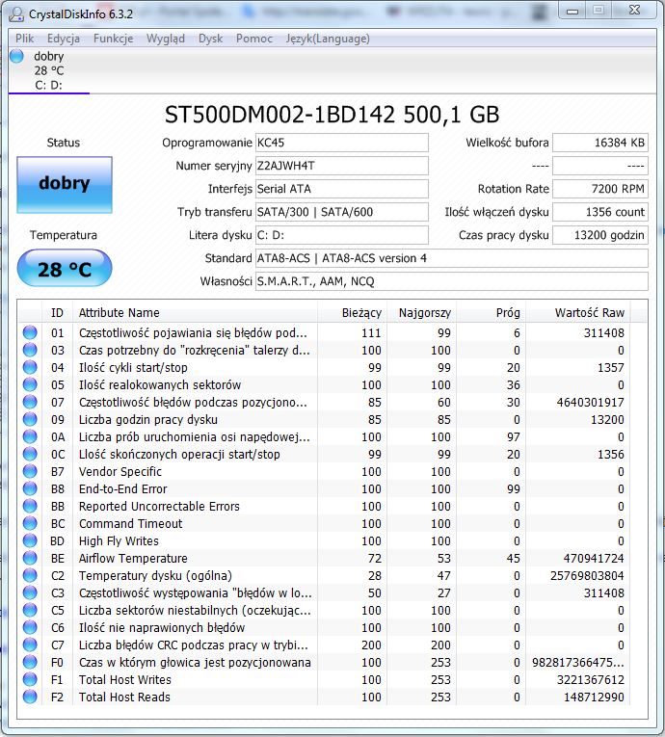Click the Interfejs field Serial ATA
This screenshot has height=737, width=665.
(x=342, y=189)
